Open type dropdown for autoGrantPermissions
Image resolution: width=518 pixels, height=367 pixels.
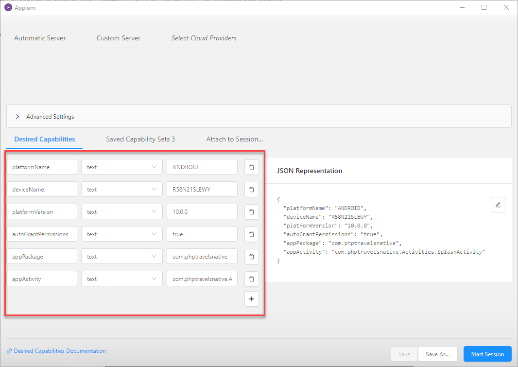(121, 234)
